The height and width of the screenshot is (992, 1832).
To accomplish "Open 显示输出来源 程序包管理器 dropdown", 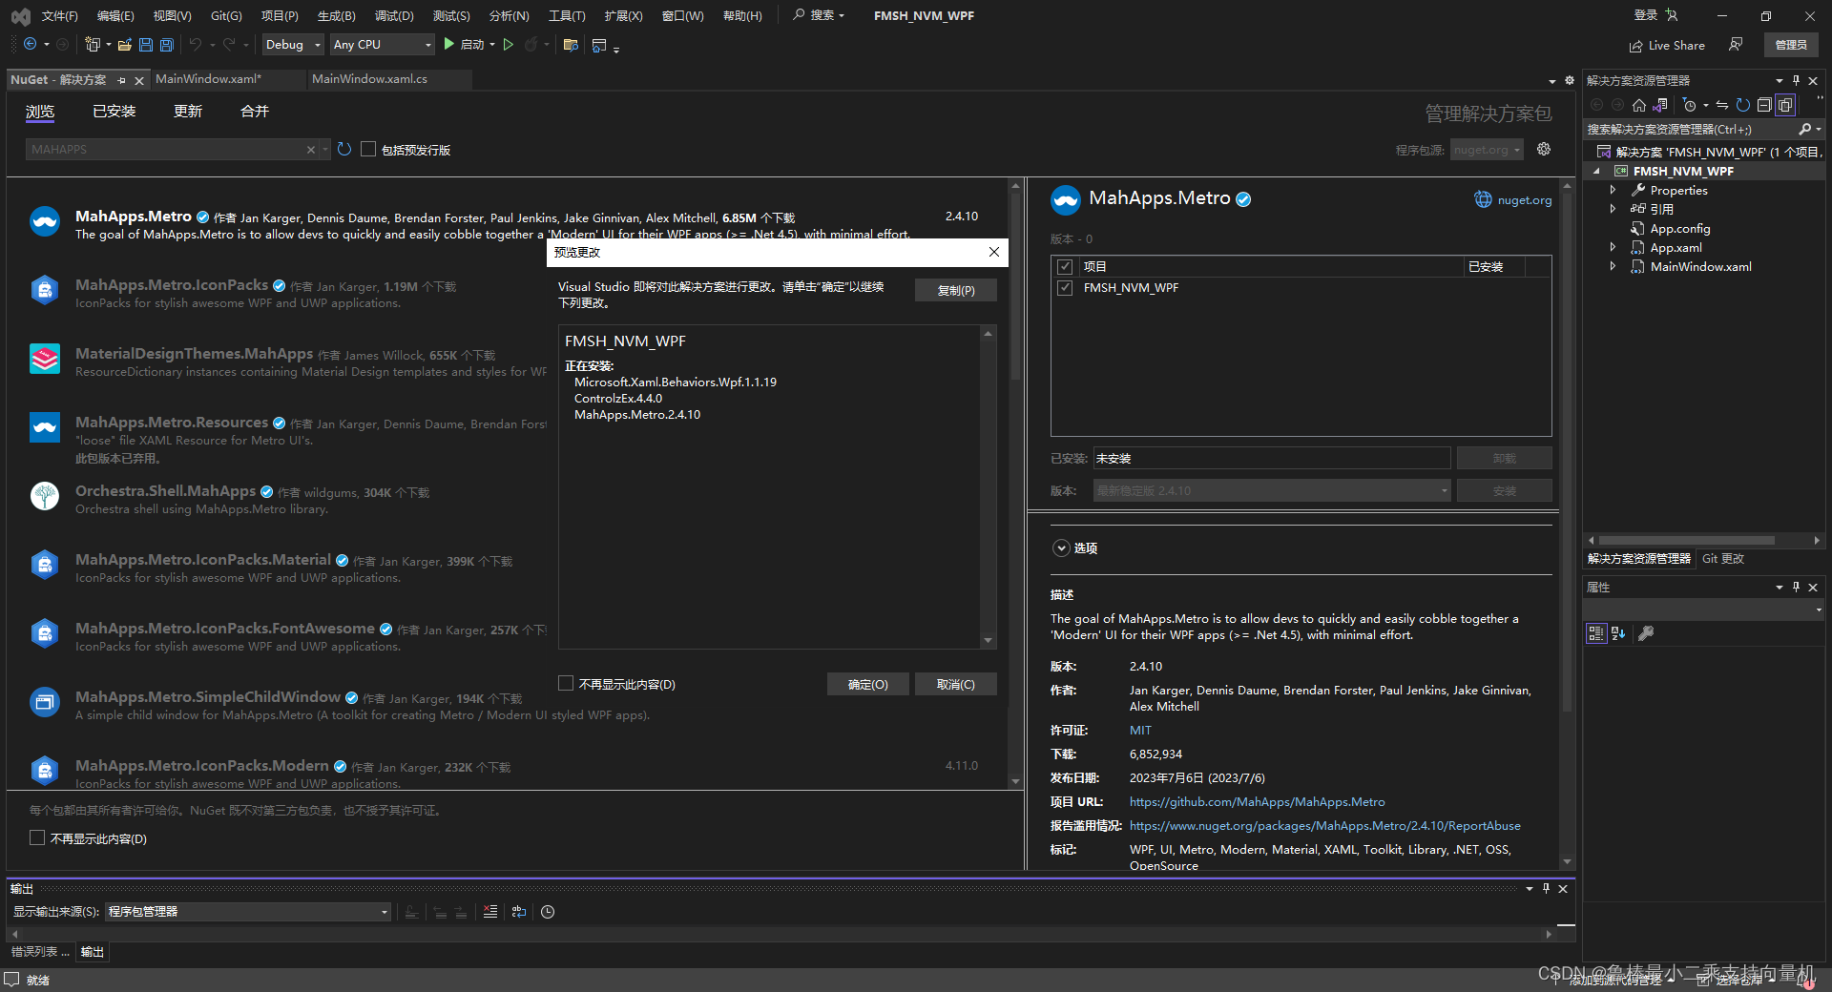I will (248, 912).
